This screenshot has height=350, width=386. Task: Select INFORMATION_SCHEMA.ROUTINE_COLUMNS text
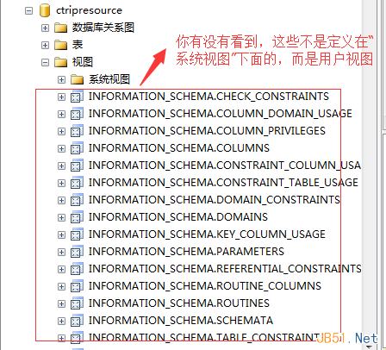coord(205,286)
